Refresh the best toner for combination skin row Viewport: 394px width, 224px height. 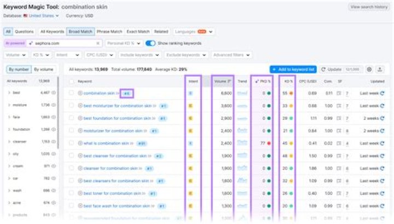point(382,193)
